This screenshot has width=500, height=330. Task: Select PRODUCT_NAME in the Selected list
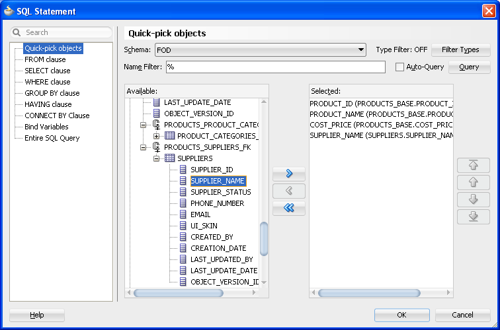coord(381,114)
